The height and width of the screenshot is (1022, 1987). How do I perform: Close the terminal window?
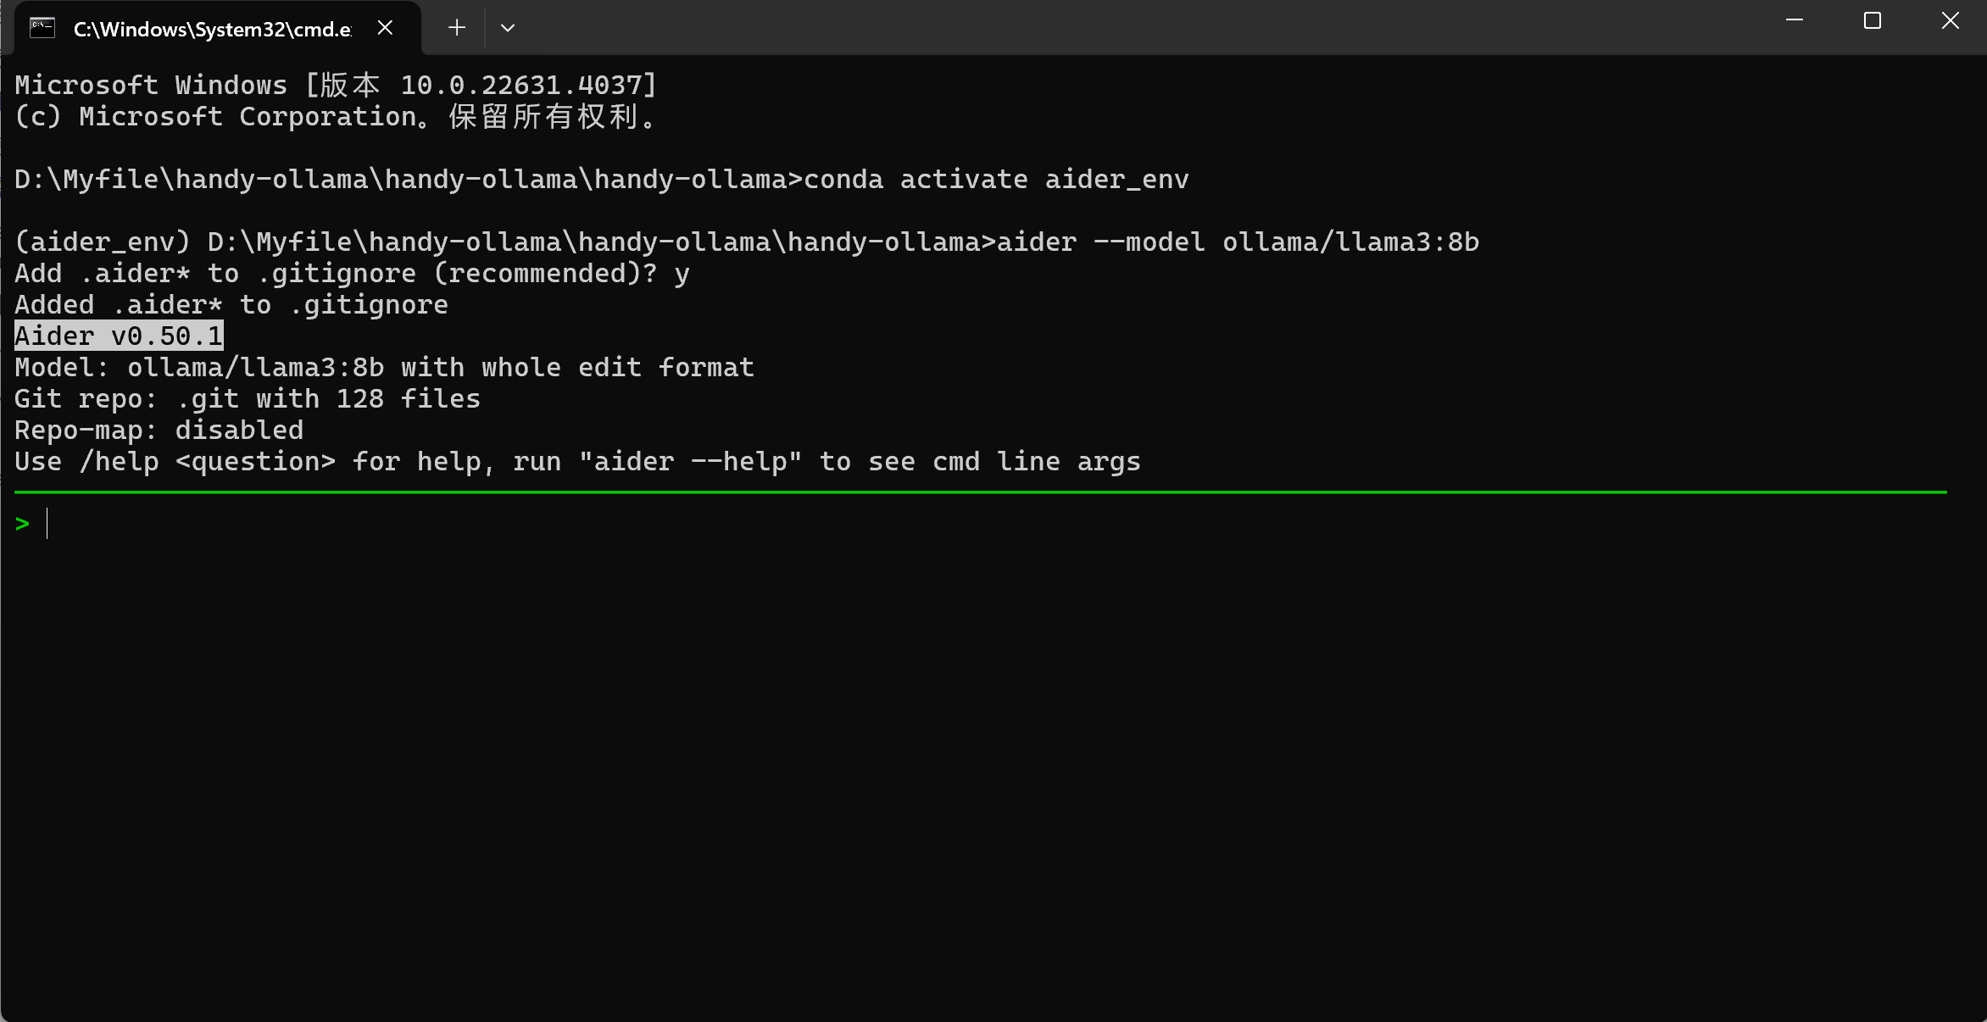pos(1950,20)
